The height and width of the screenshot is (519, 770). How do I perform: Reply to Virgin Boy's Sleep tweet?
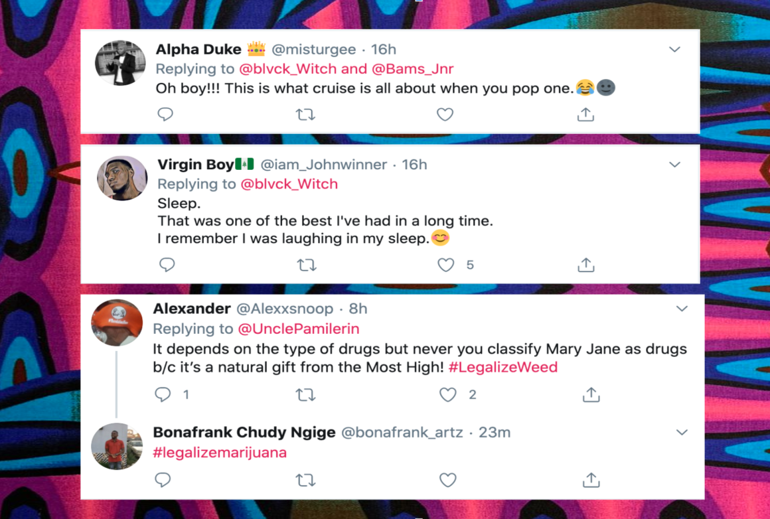(167, 265)
